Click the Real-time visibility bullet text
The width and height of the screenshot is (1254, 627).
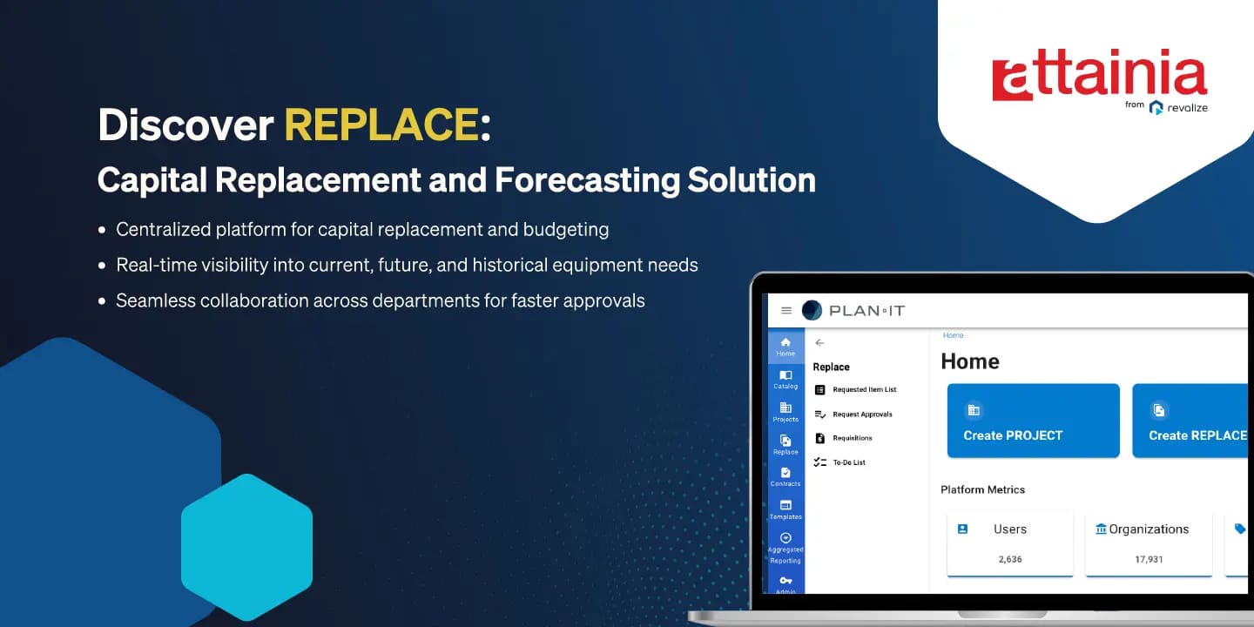click(x=407, y=265)
